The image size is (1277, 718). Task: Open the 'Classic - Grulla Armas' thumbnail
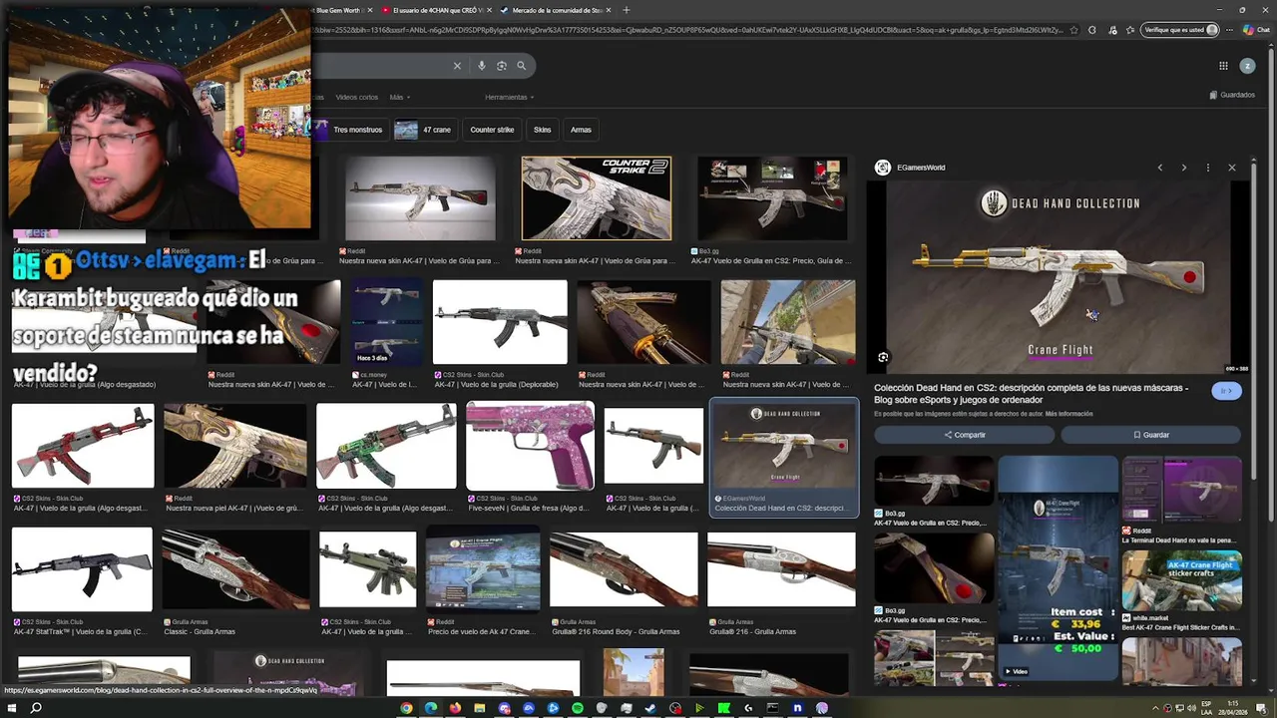click(235, 570)
